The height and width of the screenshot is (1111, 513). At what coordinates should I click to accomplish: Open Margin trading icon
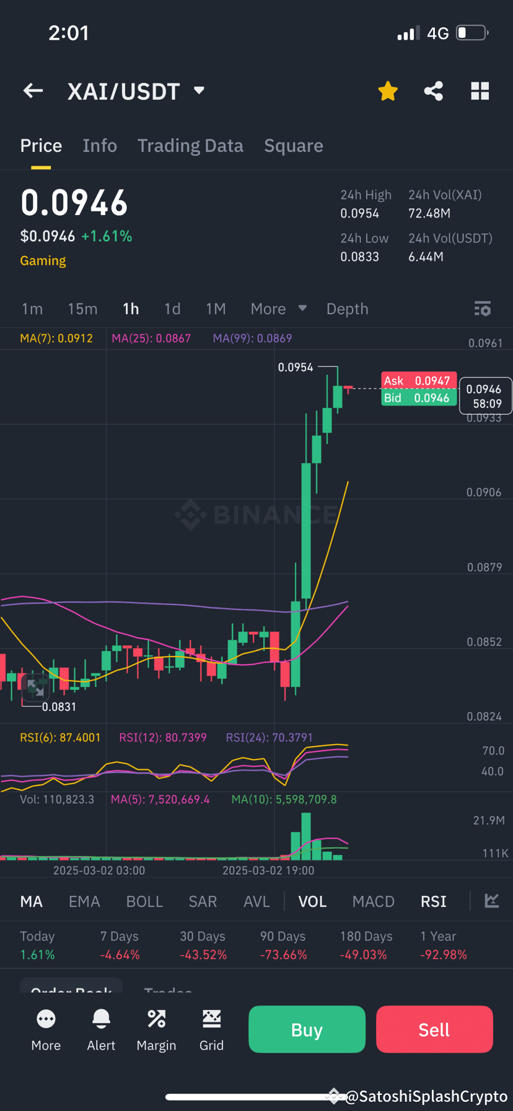click(156, 1019)
